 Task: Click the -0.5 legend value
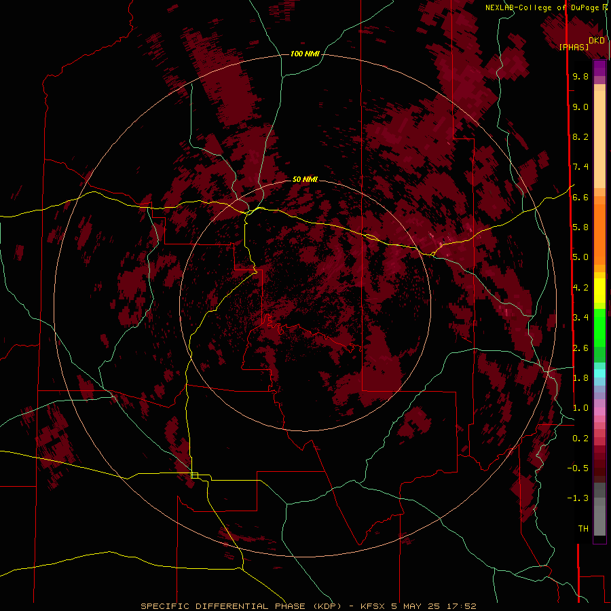pyautogui.click(x=578, y=468)
